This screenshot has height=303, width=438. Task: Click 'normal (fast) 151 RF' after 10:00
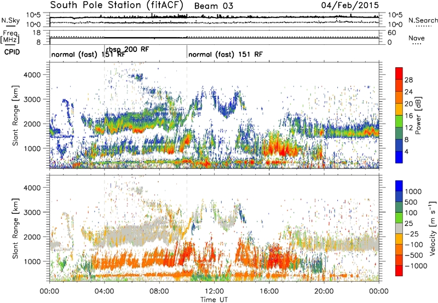point(226,54)
